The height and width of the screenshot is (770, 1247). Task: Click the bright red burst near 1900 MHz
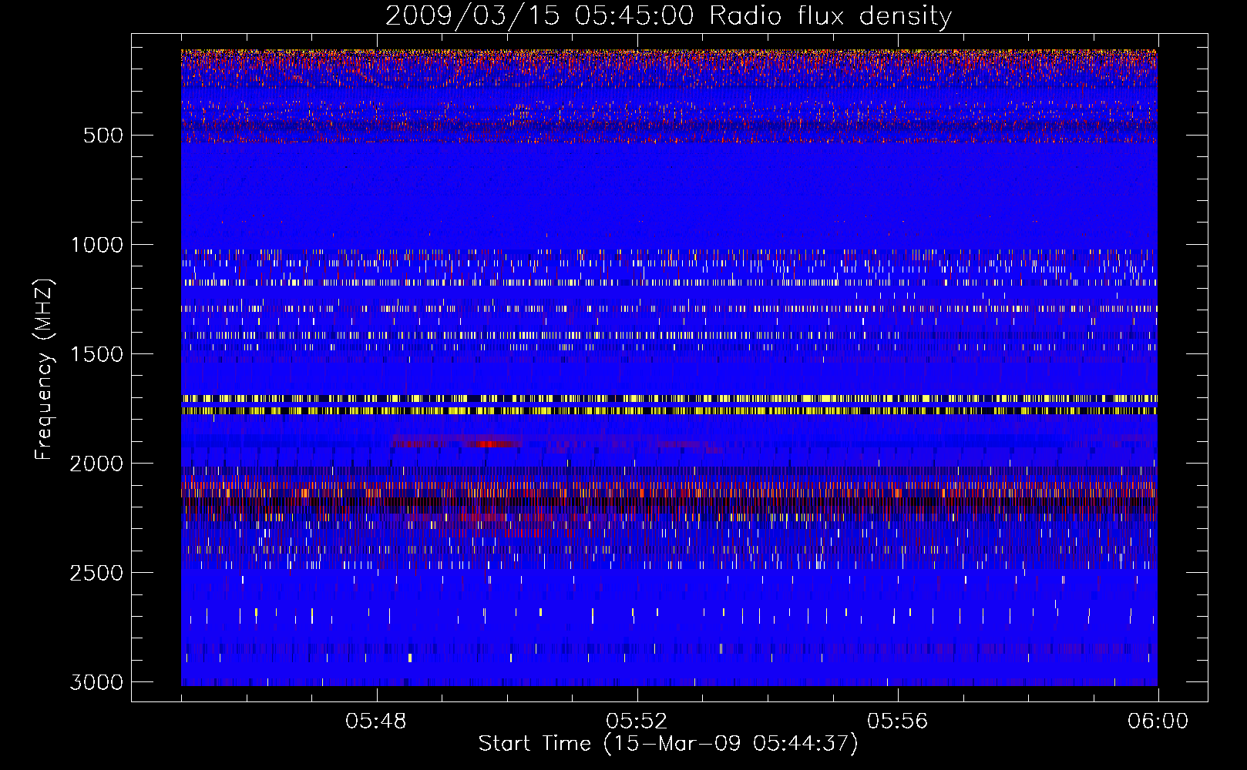pyautogui.click(x=490, y=444)
